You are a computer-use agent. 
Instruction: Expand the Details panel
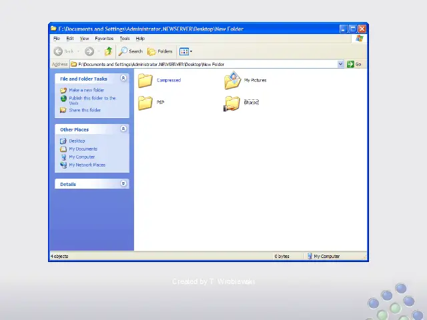tap(123, 183)
